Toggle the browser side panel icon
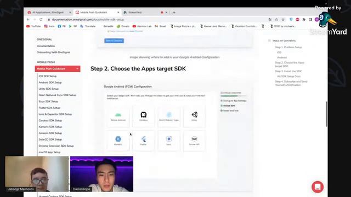 coord(310,20)
